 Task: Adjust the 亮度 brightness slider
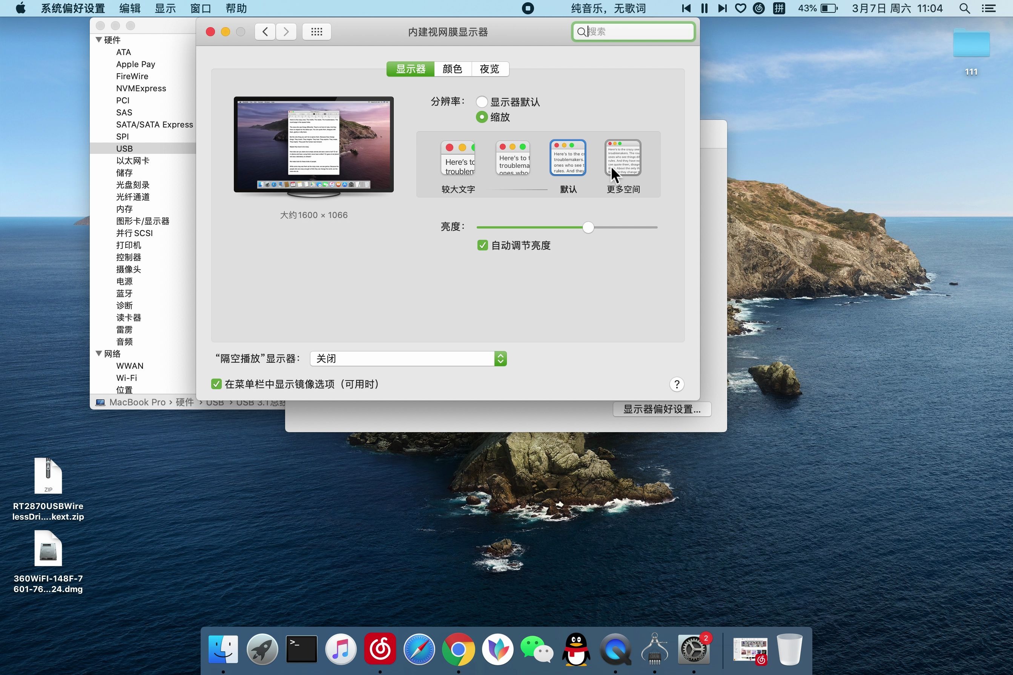pyautogui.click(x=588, y=227)
